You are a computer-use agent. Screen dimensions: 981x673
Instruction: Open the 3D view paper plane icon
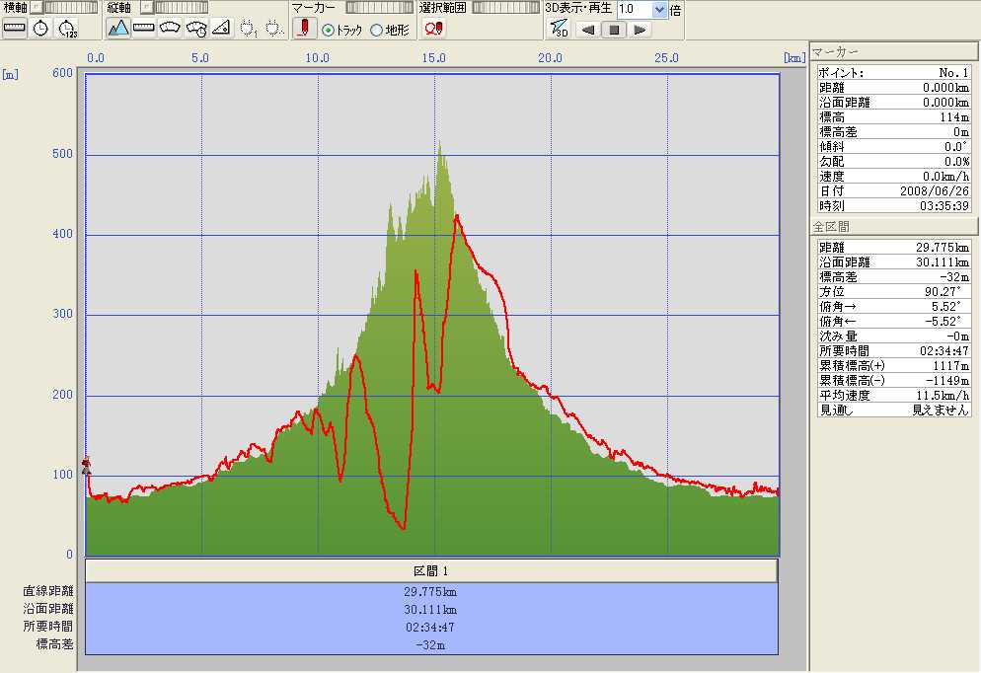(559, 29)
